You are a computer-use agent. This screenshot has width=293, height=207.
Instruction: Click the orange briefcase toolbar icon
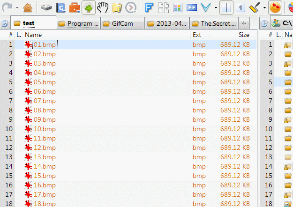point(74,7)
